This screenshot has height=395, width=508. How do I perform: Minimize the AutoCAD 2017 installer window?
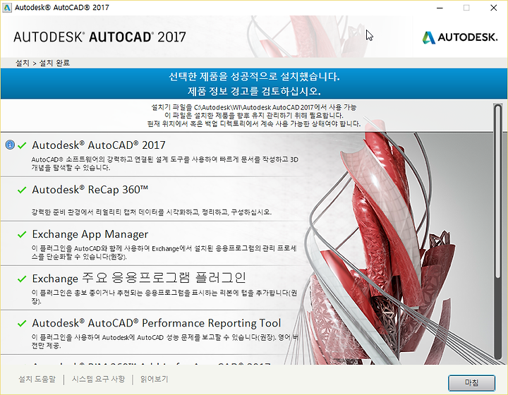pyautogui.click(x=440, y=8)
